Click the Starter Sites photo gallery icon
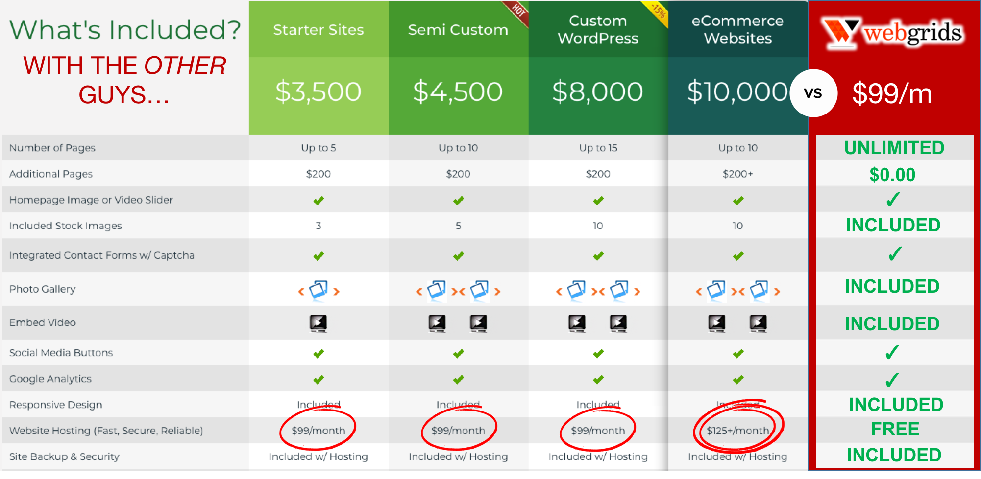This screenshot has height=479, width=981. pos(319,290)
